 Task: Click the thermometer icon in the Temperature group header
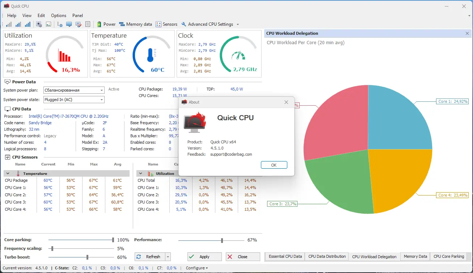pyautogui.click(x=18, y=173)
